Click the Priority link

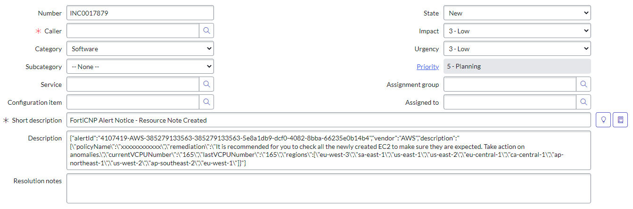click(x=427, y=67)
